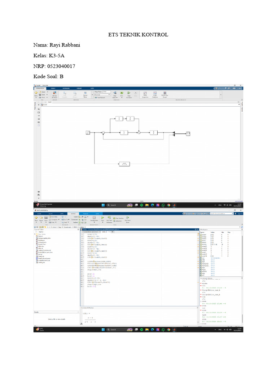Click zoom tool in Simulink canvas palette
The height and width of the screenshot is (369, 277).
(39, 109)
